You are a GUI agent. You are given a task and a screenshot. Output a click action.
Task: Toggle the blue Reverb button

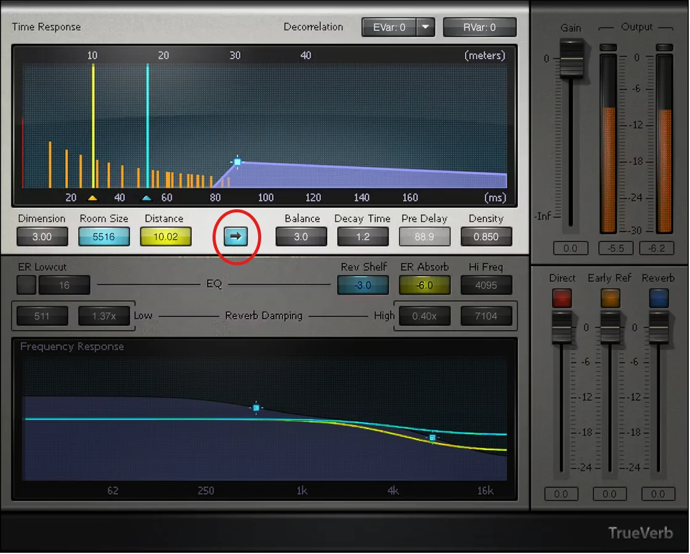pyautogui.click(x=659, y=298)
